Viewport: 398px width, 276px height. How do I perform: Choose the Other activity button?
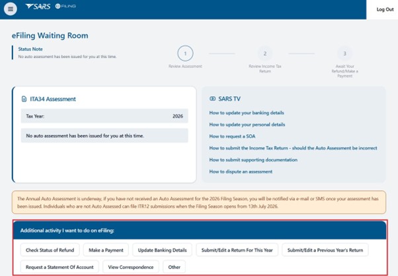click(x=174, y=267)
